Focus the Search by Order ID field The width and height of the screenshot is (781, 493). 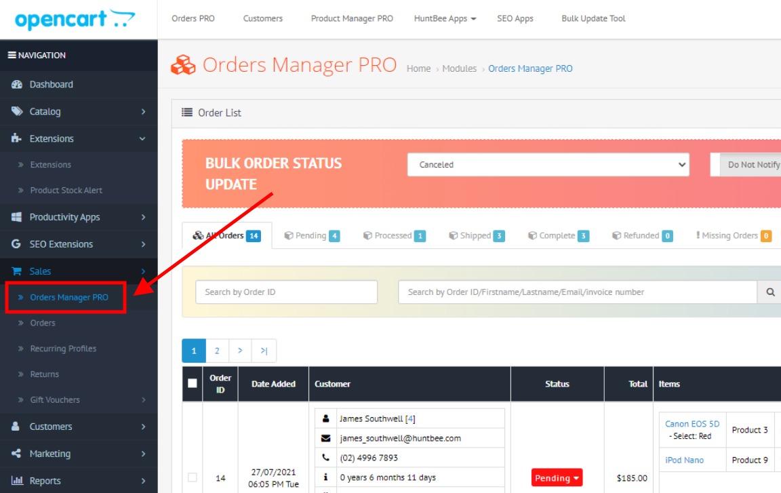point(286,292)
